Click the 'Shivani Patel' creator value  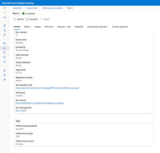click(x=22, y=50)
